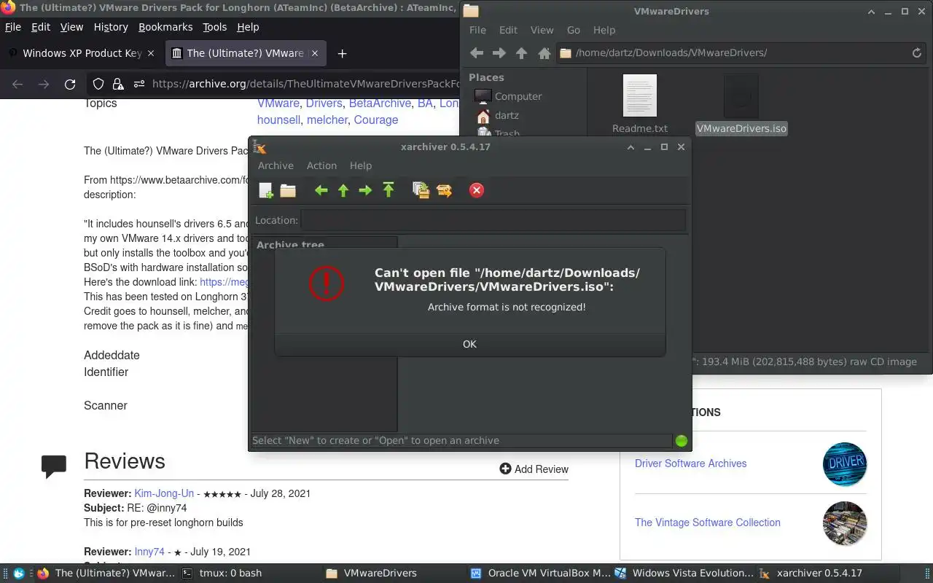Open a new Firefox tab
The image size is (933, 583).
point(342,53)
